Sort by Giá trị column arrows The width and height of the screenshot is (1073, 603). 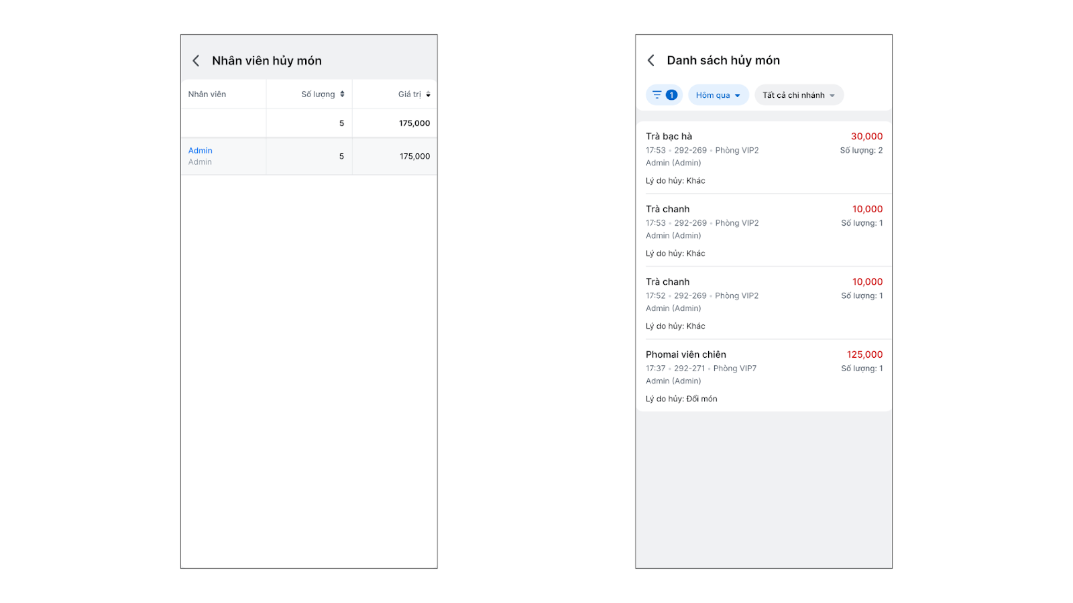pos(429,94)
